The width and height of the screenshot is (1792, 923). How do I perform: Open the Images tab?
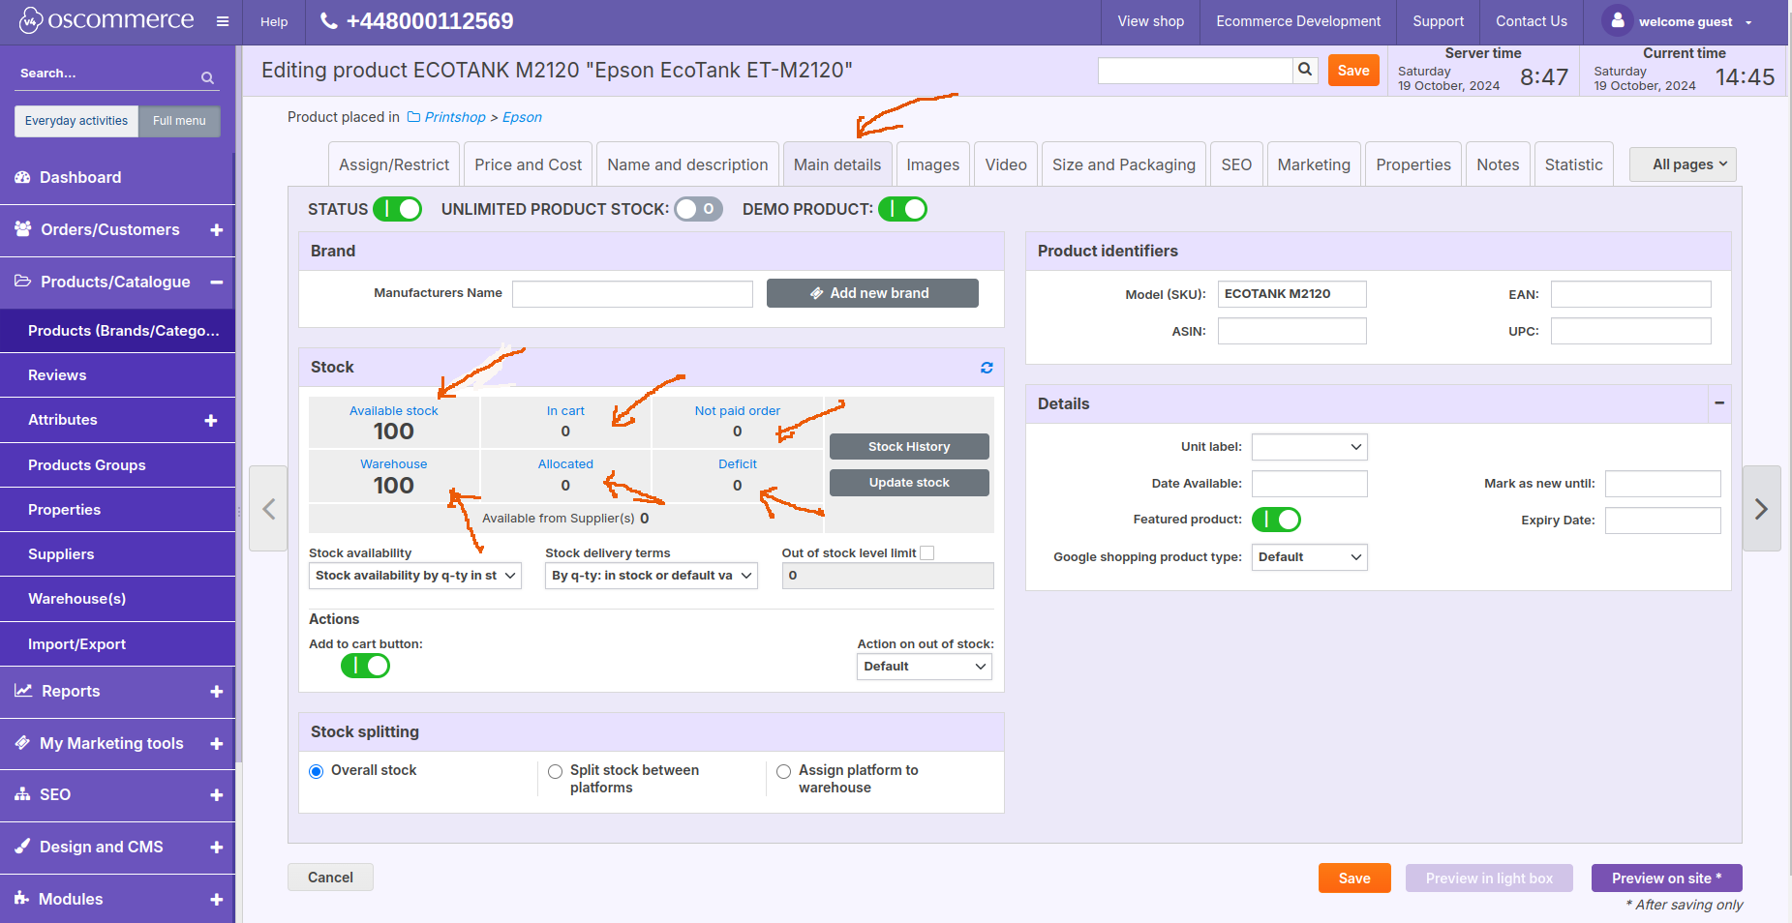(933, 165)
